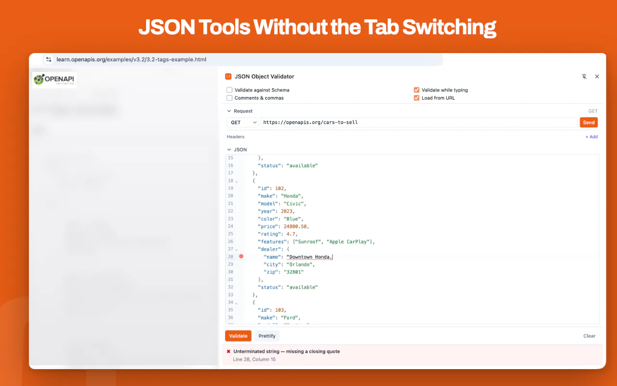Click "available" status on line 16
Screen dimensions: 617x386
(302, 165)
